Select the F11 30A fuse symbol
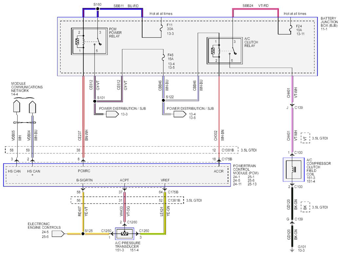Viewport: 341px width, 255px height. pyautogui.click(x=161, y=28)
